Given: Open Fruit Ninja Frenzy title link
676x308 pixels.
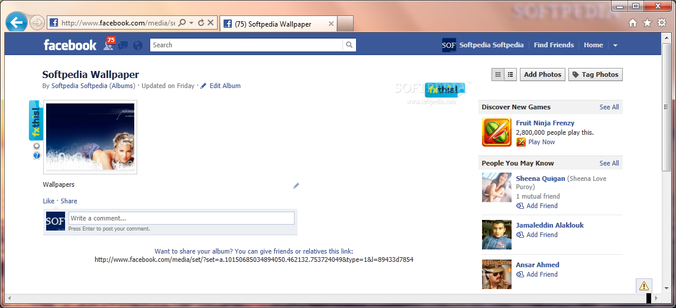Looking at the screenshot, I should [x=545, y=123].
